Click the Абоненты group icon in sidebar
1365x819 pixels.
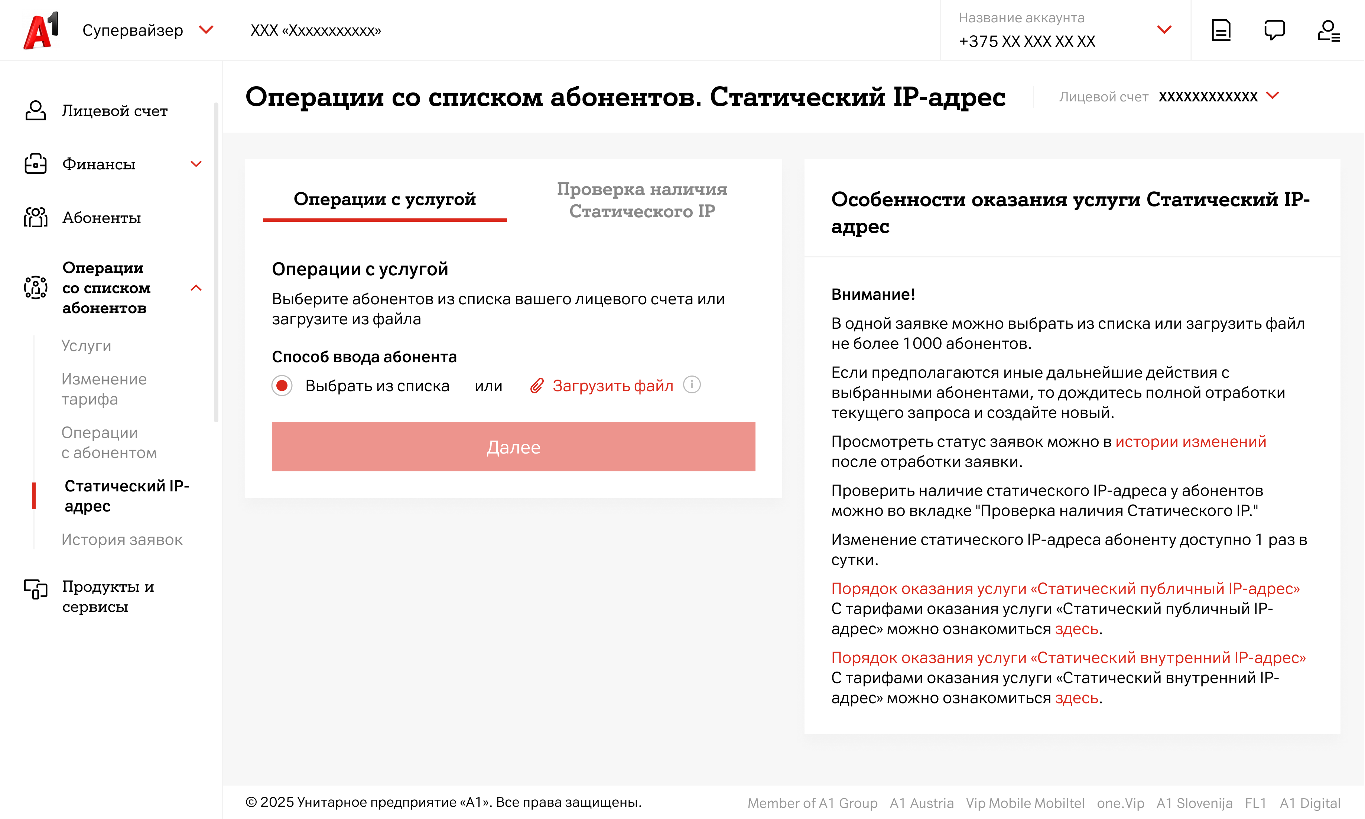[36, 217]
